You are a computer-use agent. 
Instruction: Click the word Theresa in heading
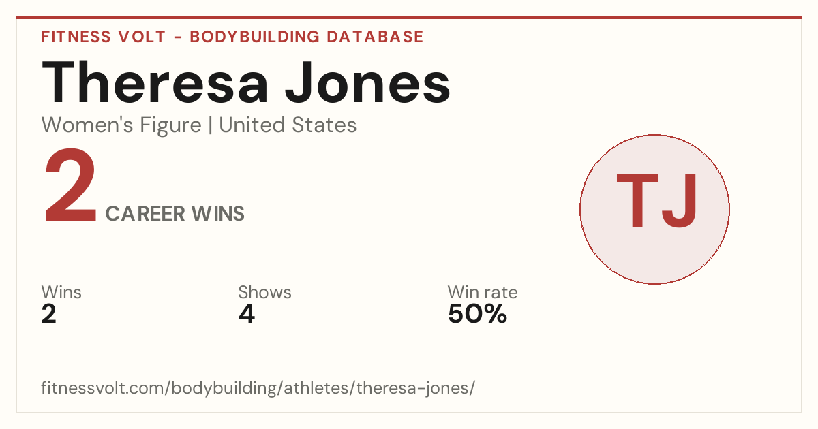[x=155, y=82]
